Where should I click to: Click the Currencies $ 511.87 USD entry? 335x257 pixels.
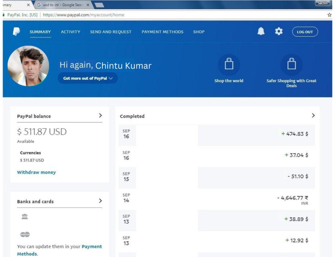pos(32,160)
